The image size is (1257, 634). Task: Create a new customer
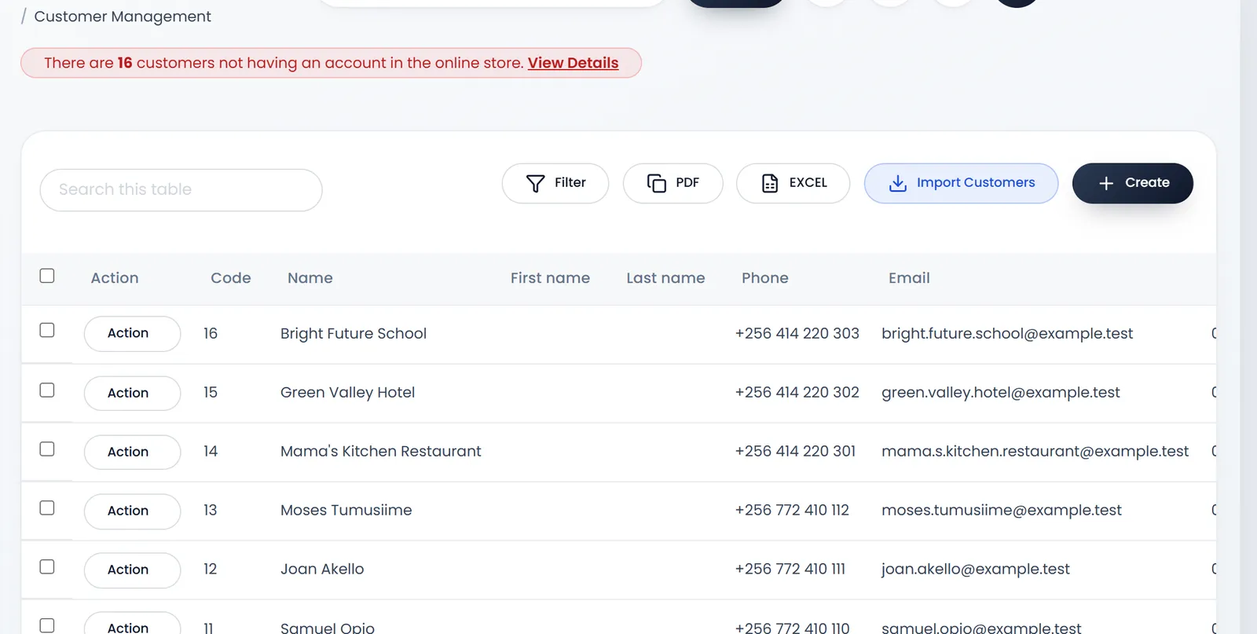coord(1132,183)
